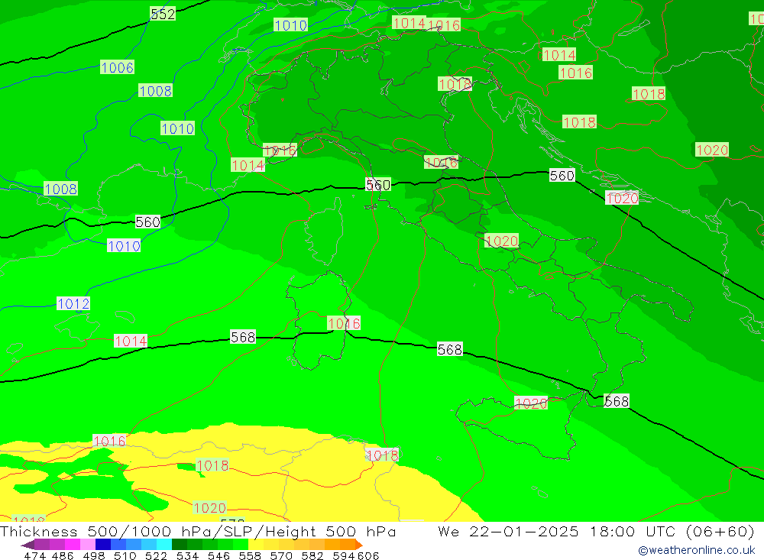Click legend value 594
Image resolution: width=764 pixels, height=560 pixels.
click(344, 555)
